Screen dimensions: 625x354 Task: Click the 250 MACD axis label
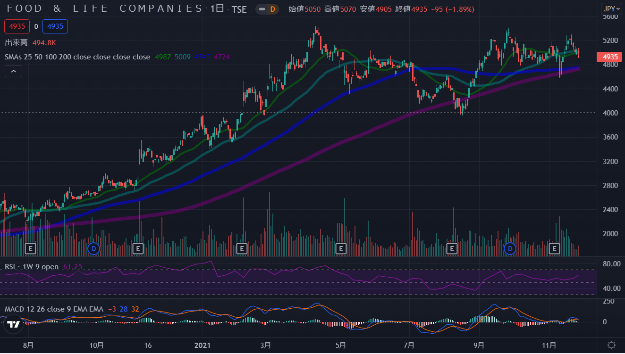pyautogui.click(x=608, y=302)
